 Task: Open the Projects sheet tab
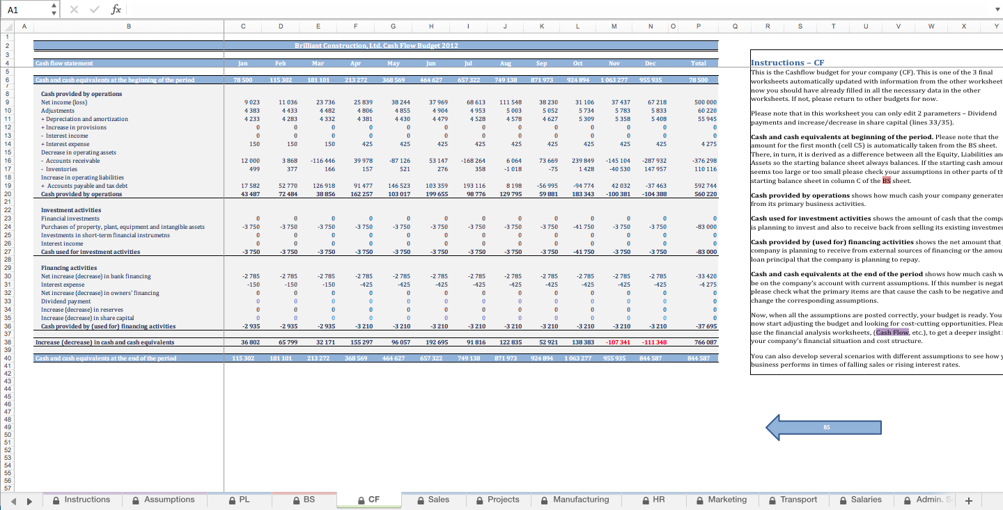click(498, 500)
